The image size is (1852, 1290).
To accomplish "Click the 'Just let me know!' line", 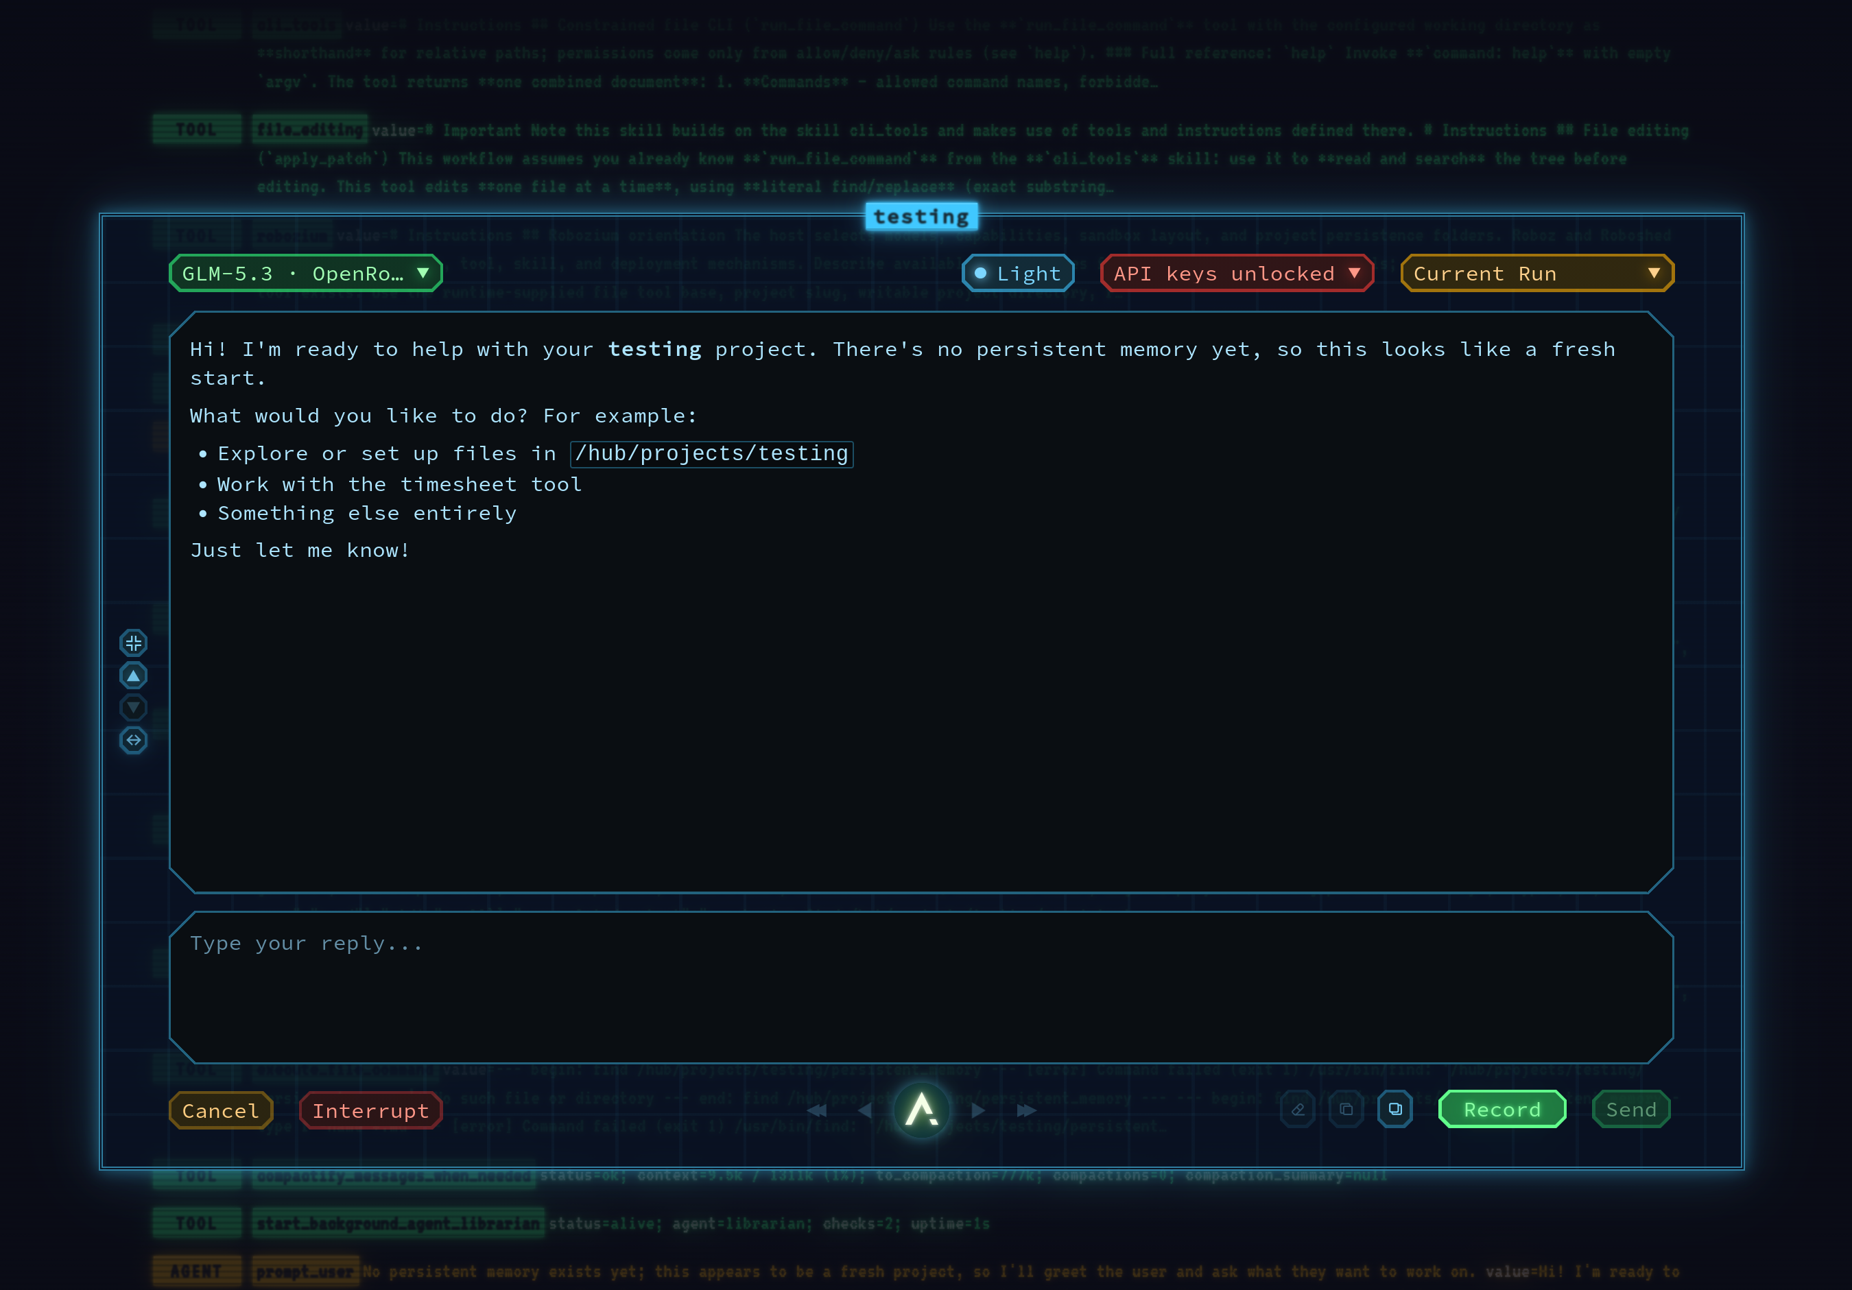I will tap(300, 551).
